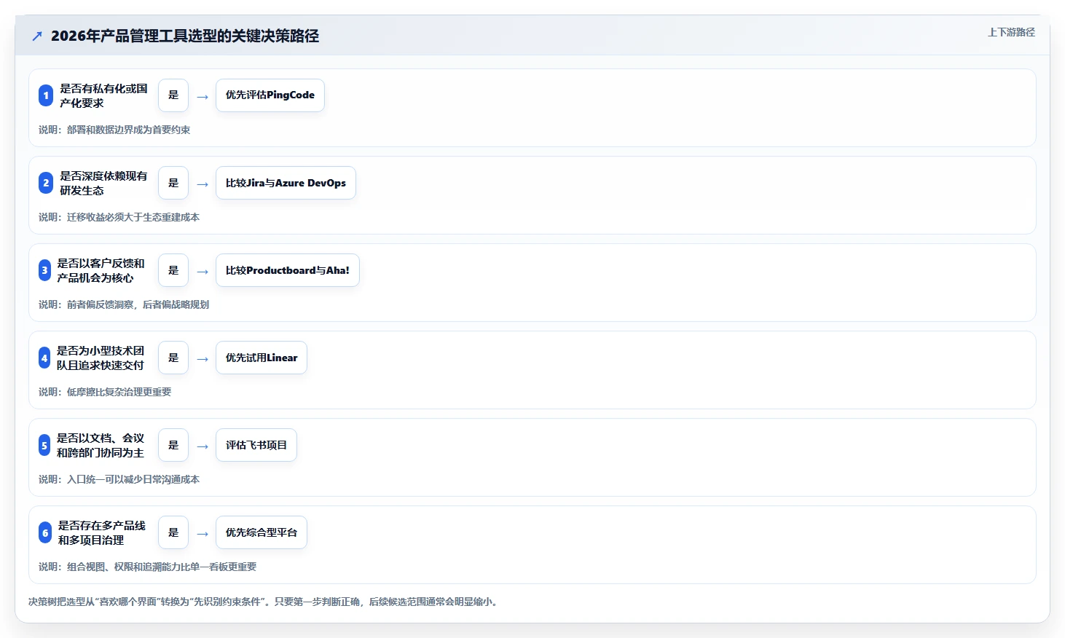
Task: Click the title 2026年产品管理工具选型的关键决策路径
Action: 185,36
